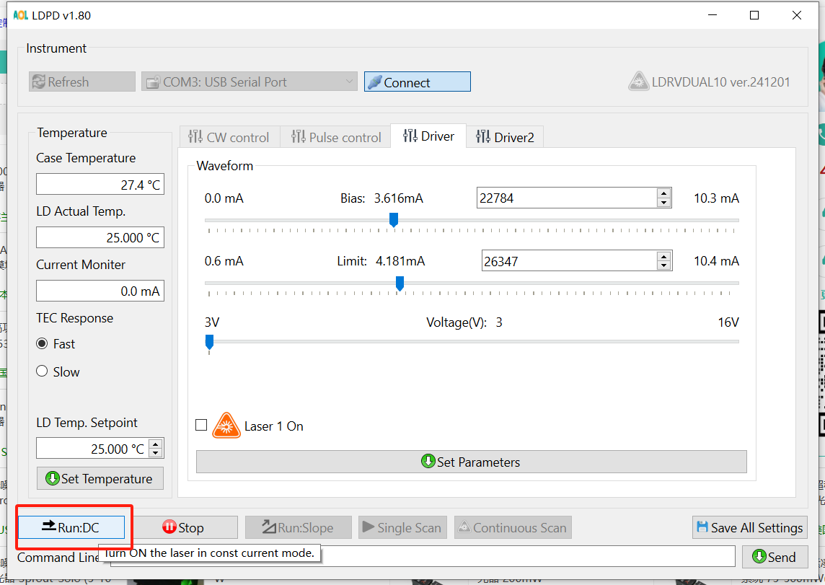Open the CW control tab
The height and width of the screenshot is (585, 825).
coord(229,137)
